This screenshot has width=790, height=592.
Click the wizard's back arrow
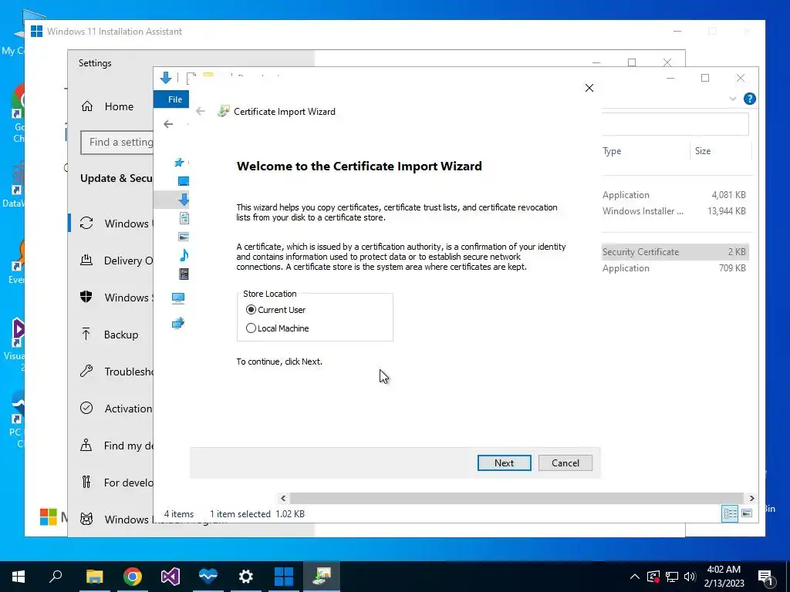click(201, 111)
